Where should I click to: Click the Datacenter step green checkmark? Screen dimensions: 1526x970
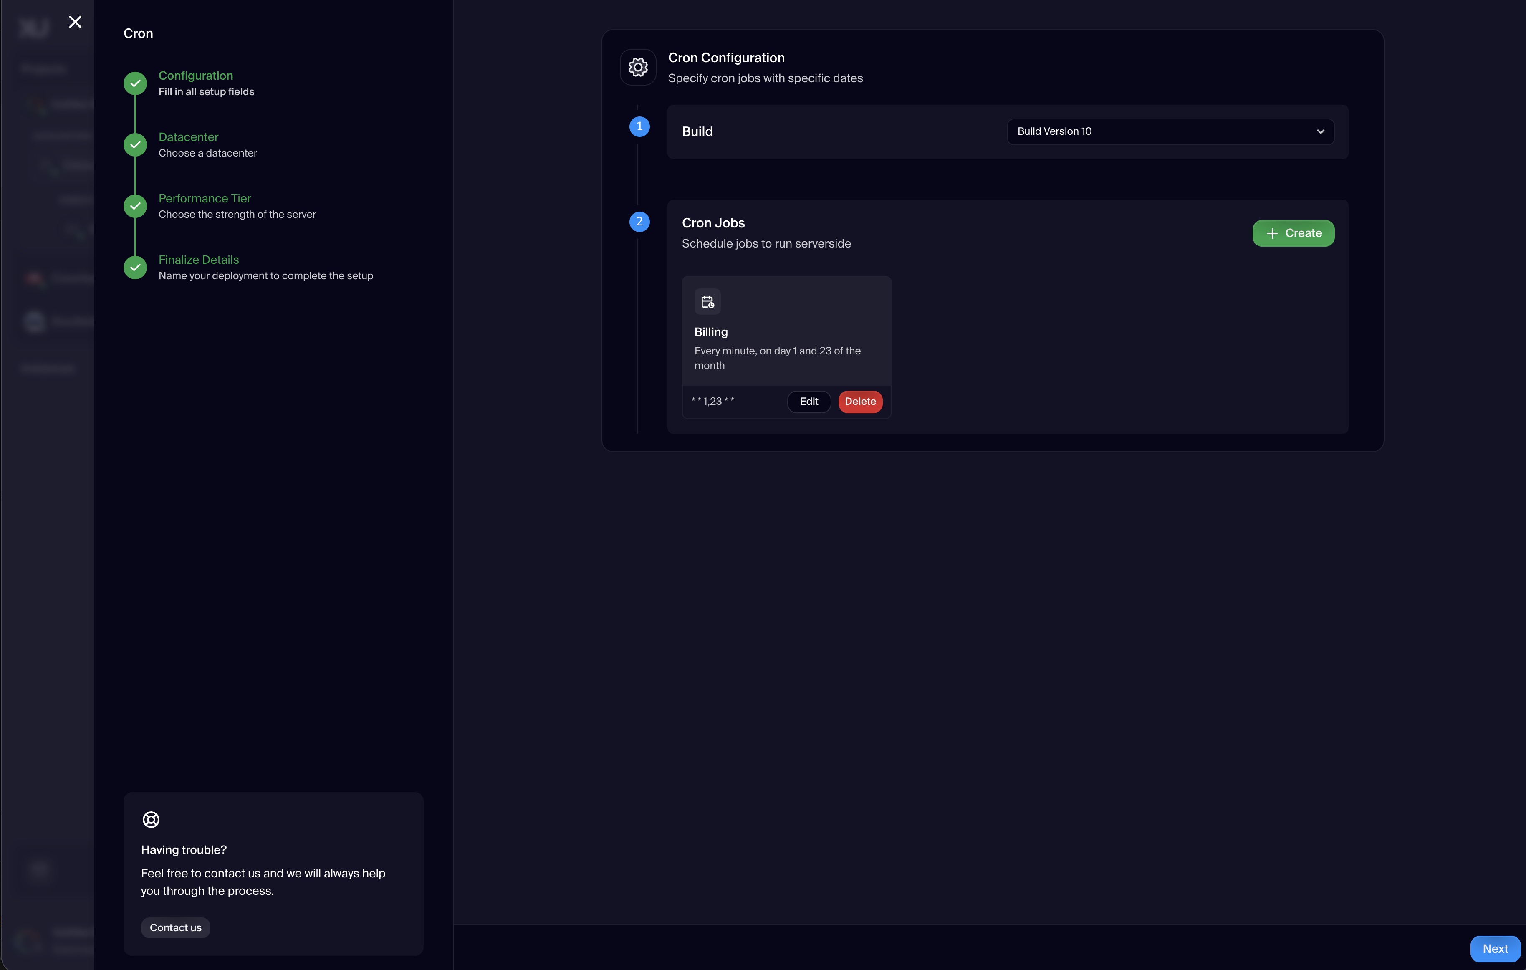[x=135, y=144]
